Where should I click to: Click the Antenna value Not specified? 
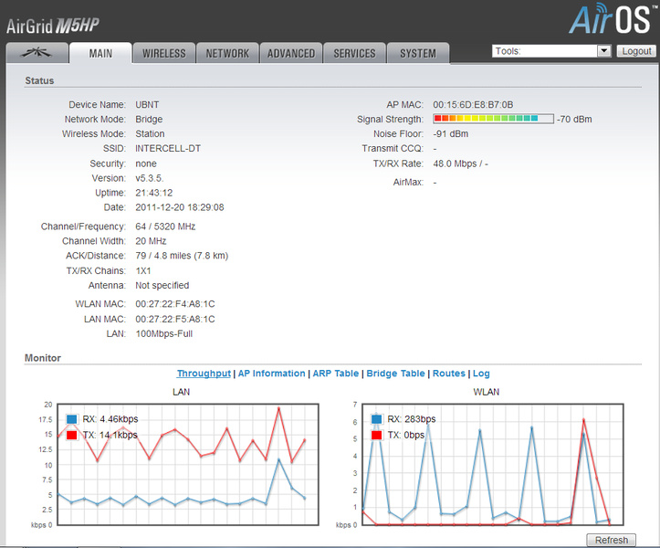162,285
